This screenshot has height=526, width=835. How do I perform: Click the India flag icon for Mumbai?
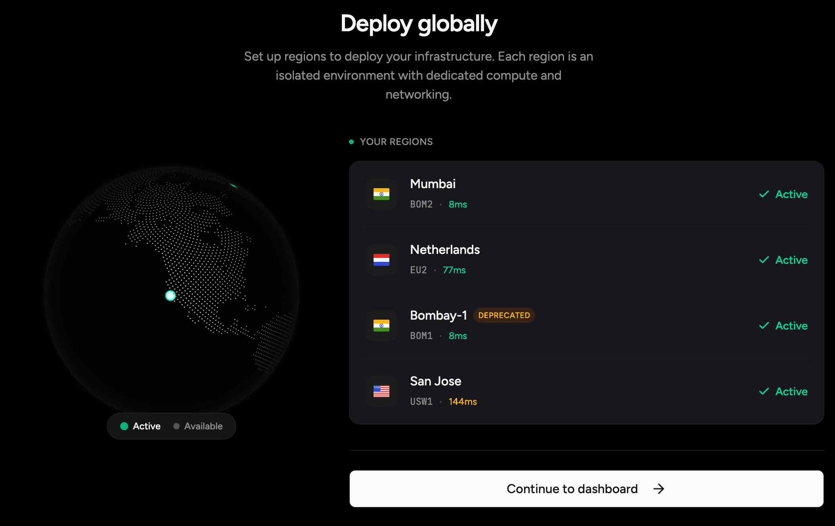point(381,194)
